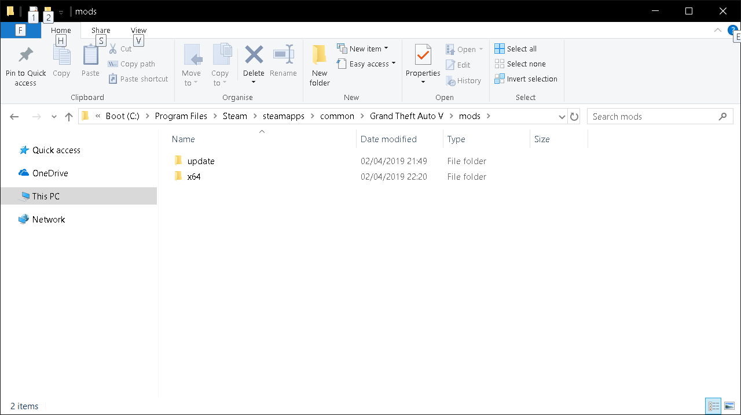Click Invert selection

[x=526, y=79]
